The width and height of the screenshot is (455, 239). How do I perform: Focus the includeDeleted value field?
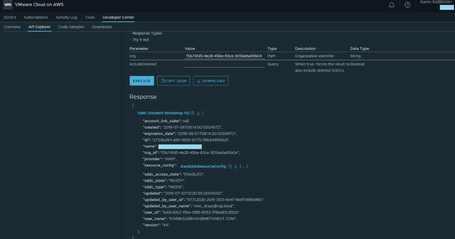coord(224,64)
